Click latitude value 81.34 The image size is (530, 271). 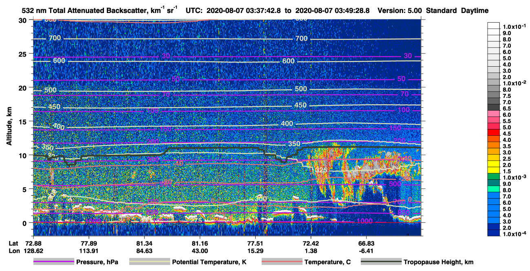(x=144, y=243)
